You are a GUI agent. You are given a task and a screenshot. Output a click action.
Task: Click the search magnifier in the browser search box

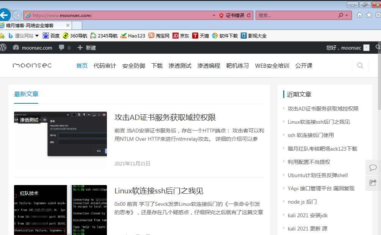coord(341,15)
